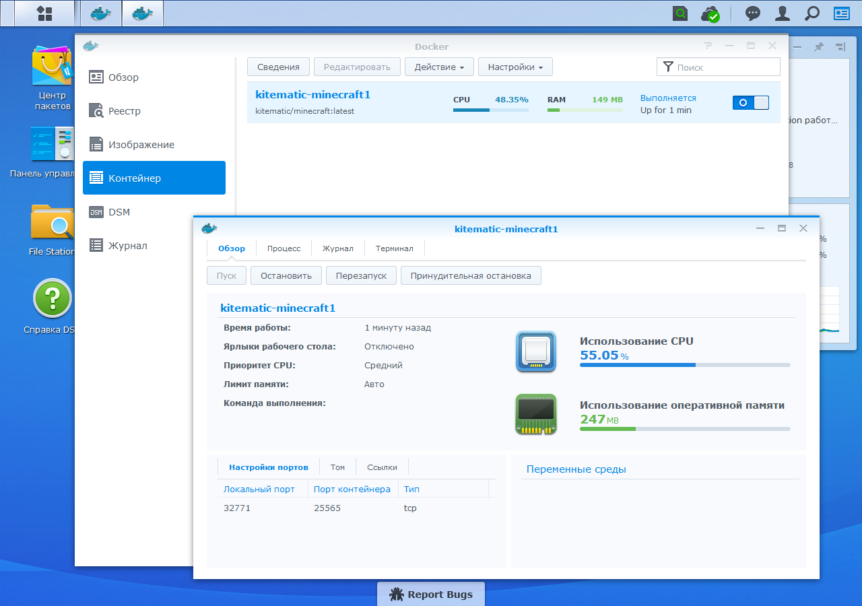Viewport: 862px width, 606px height.
Task: Select Контейнер in the Docker sidebar
Action: pos(154,178)
